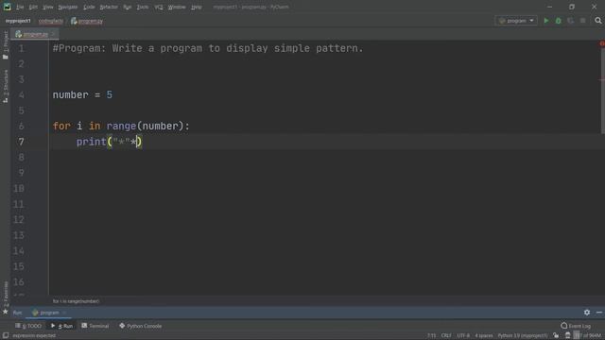The width and height of the screenshot is (605, 340).
Task: Click myproject1 breadcrumb in navigation bar
Action: click(x=18, y=21)
